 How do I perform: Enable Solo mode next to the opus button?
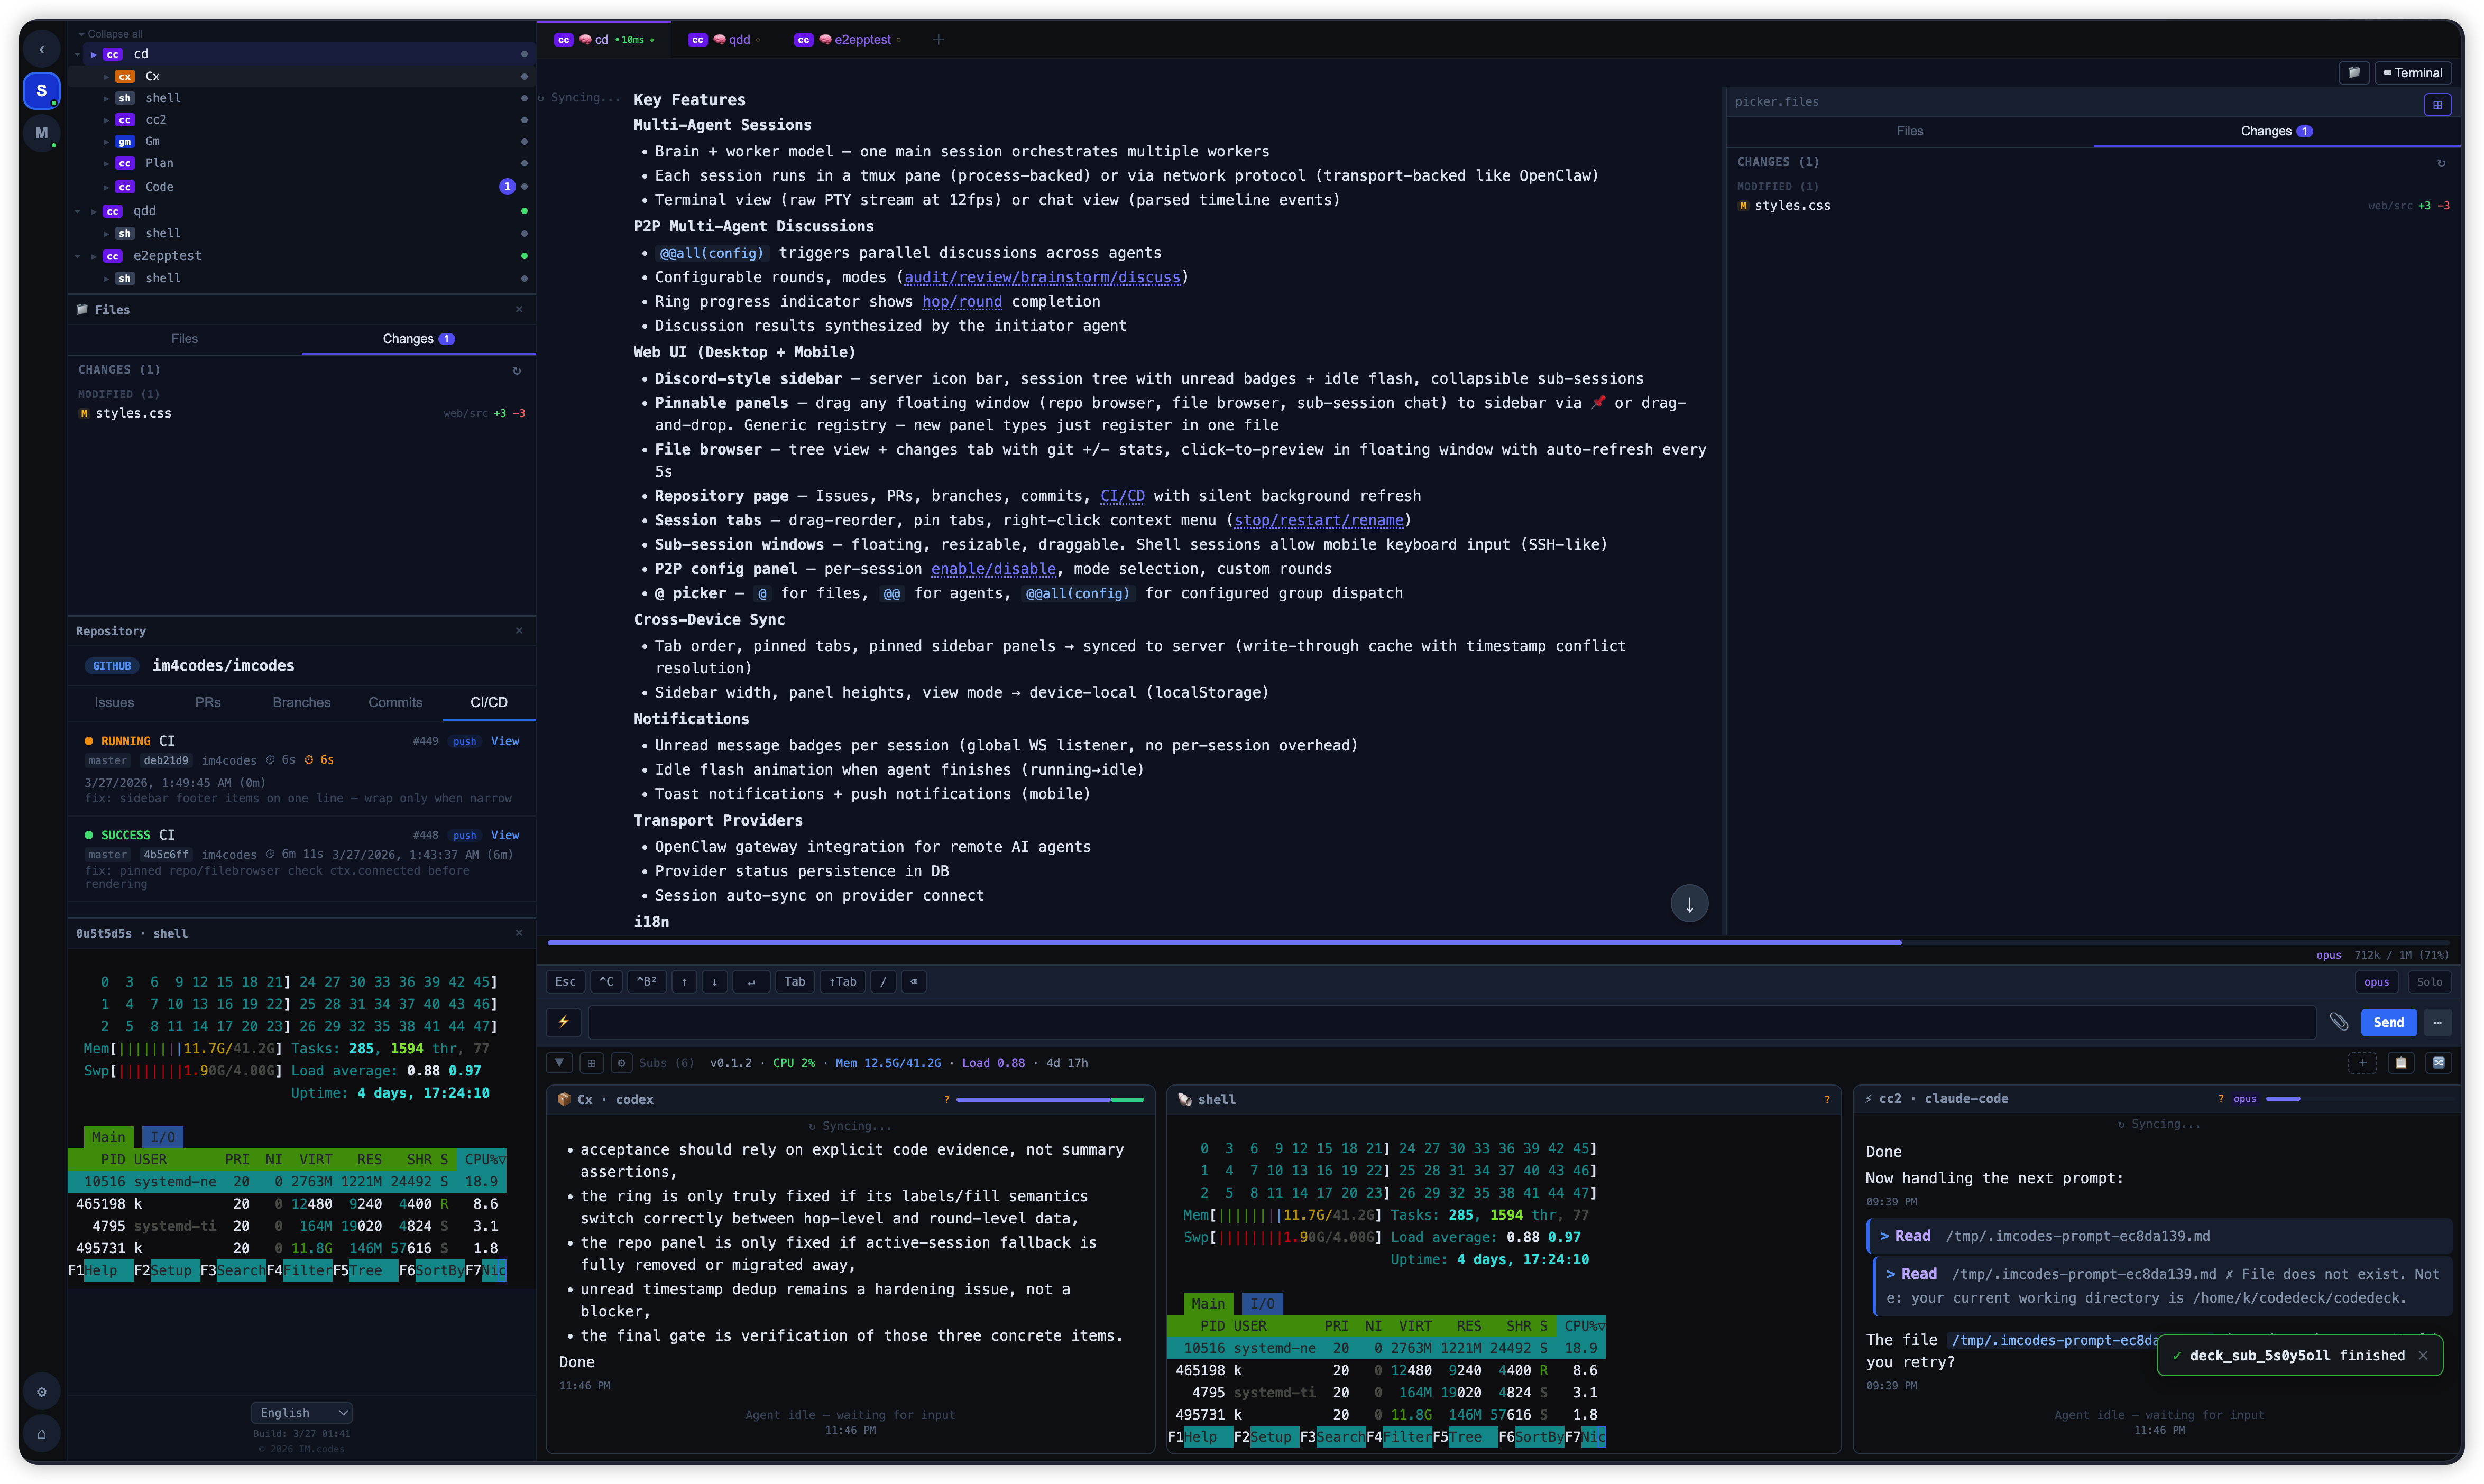pos(2430,982)
